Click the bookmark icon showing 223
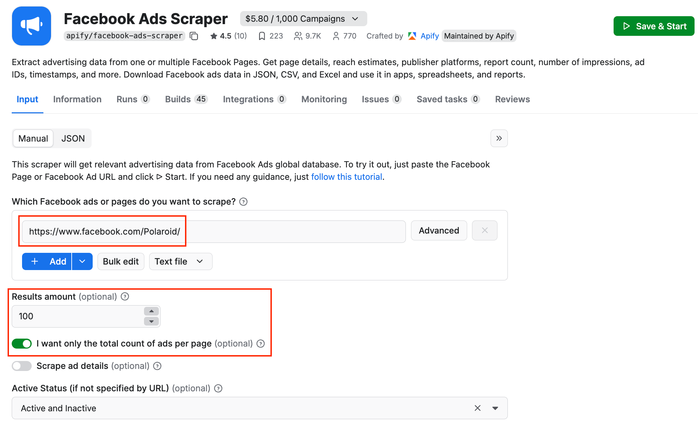The image size is (698, 423). (x=263, y=36)
